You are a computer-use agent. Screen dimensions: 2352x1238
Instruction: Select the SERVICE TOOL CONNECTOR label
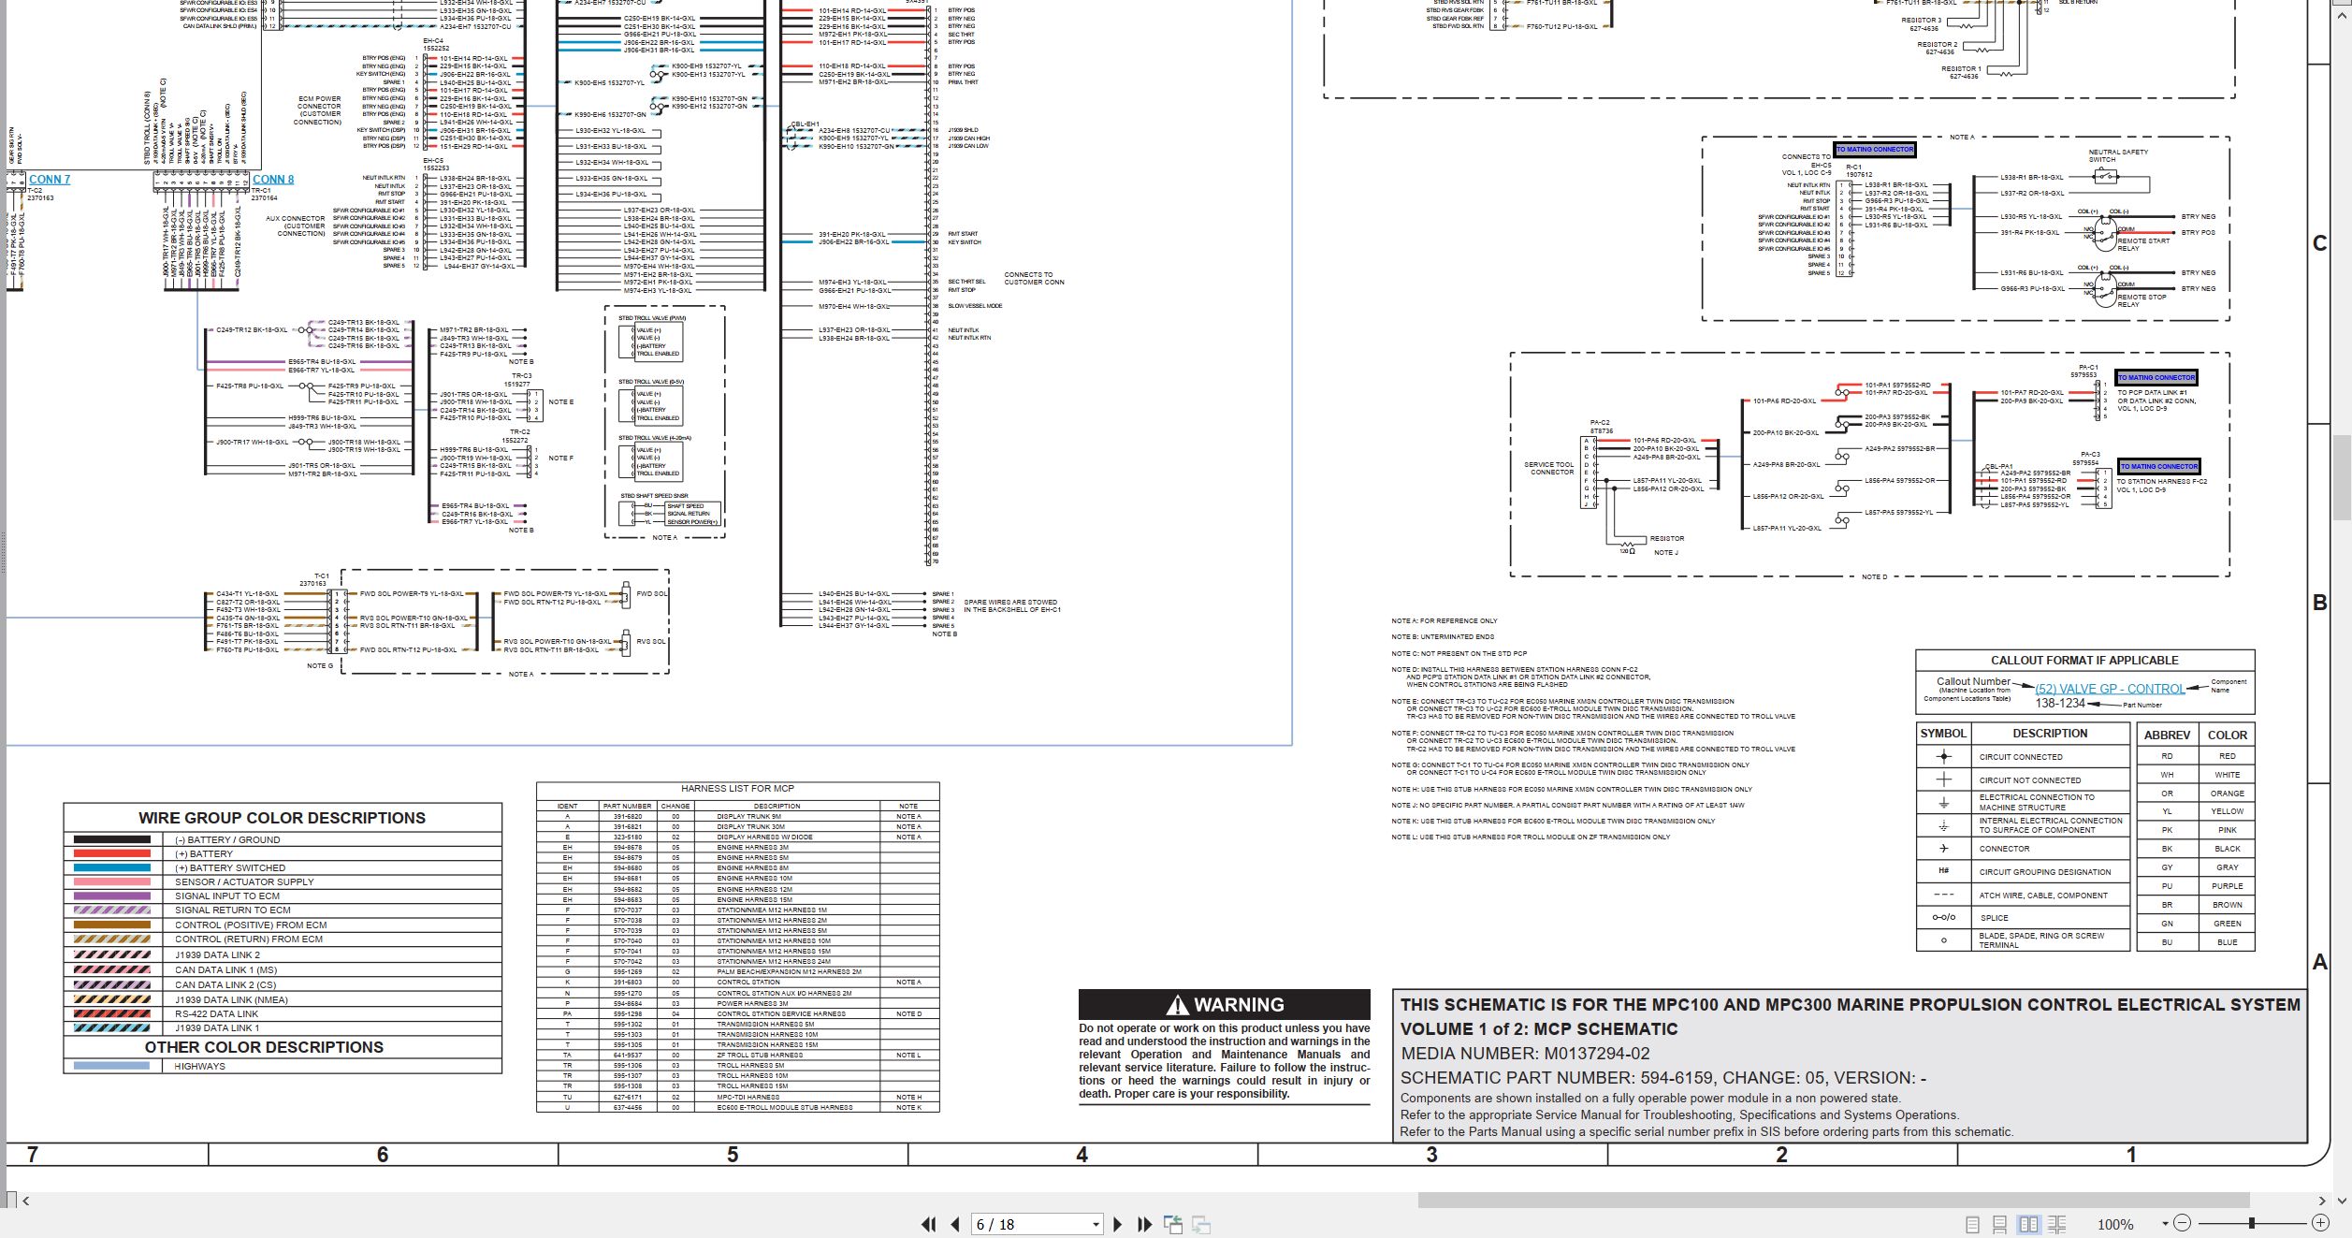pos(1549,468)
